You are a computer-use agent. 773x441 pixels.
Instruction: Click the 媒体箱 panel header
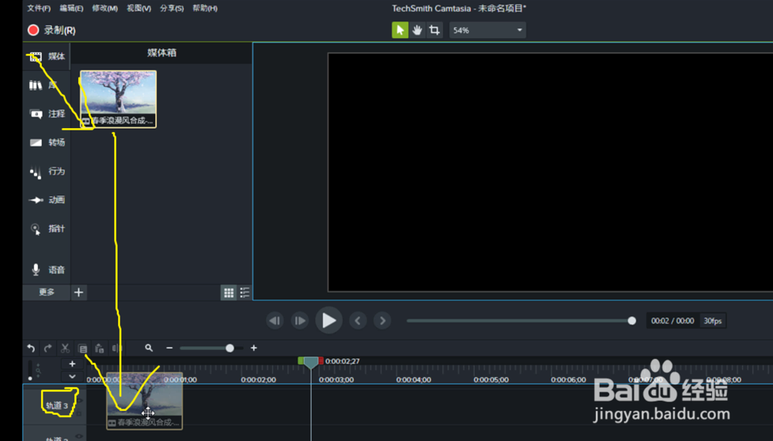tap(162, 53)
